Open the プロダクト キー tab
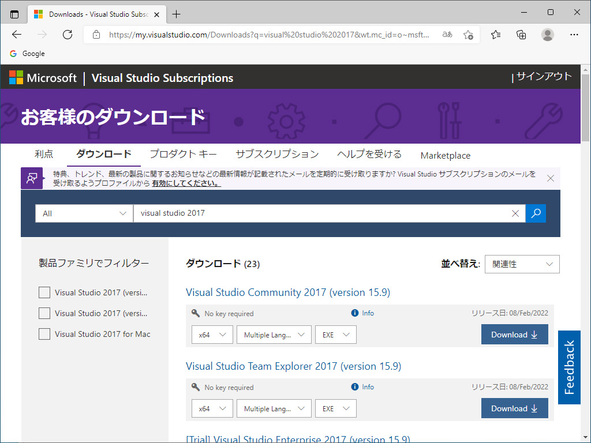Image resolution: width=591 pixels, height=443 pixels. click(x=184, y=154)
